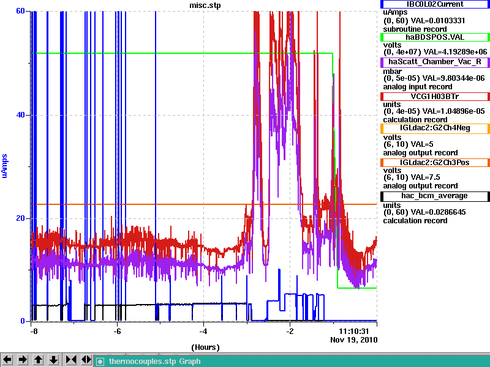Image resolution: width=490 pixels, height=367 pixels.
Task: Click the VAL=7.5 reading
Action: click(425, 177)
